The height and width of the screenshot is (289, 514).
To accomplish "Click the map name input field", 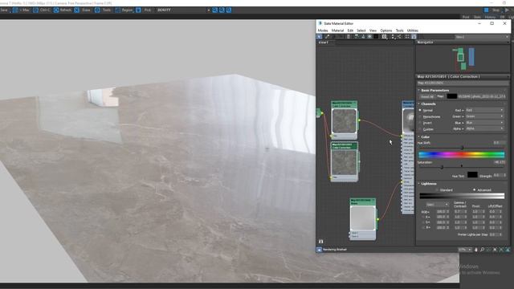I will point(462,83).
